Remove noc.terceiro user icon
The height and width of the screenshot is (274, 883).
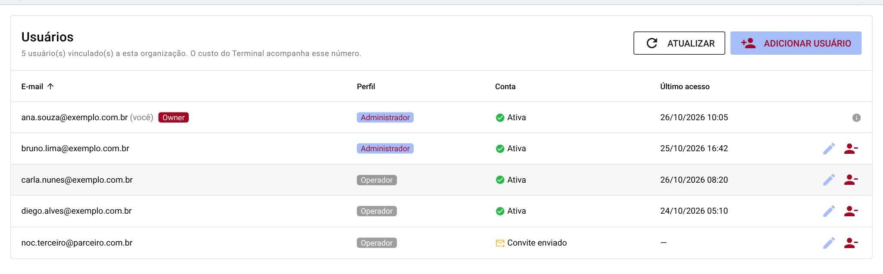[x=851, y=243]
